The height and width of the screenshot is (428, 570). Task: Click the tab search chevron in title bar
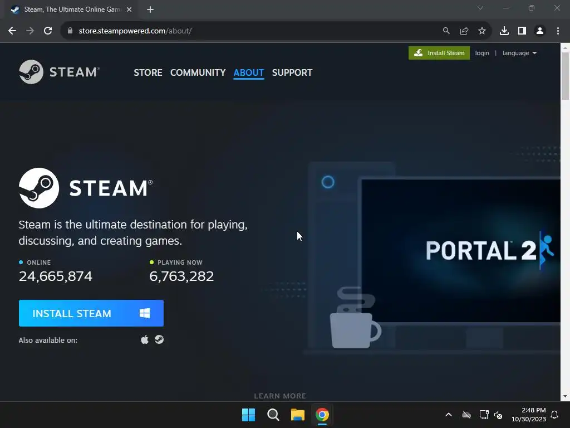(x=480, y=8)
